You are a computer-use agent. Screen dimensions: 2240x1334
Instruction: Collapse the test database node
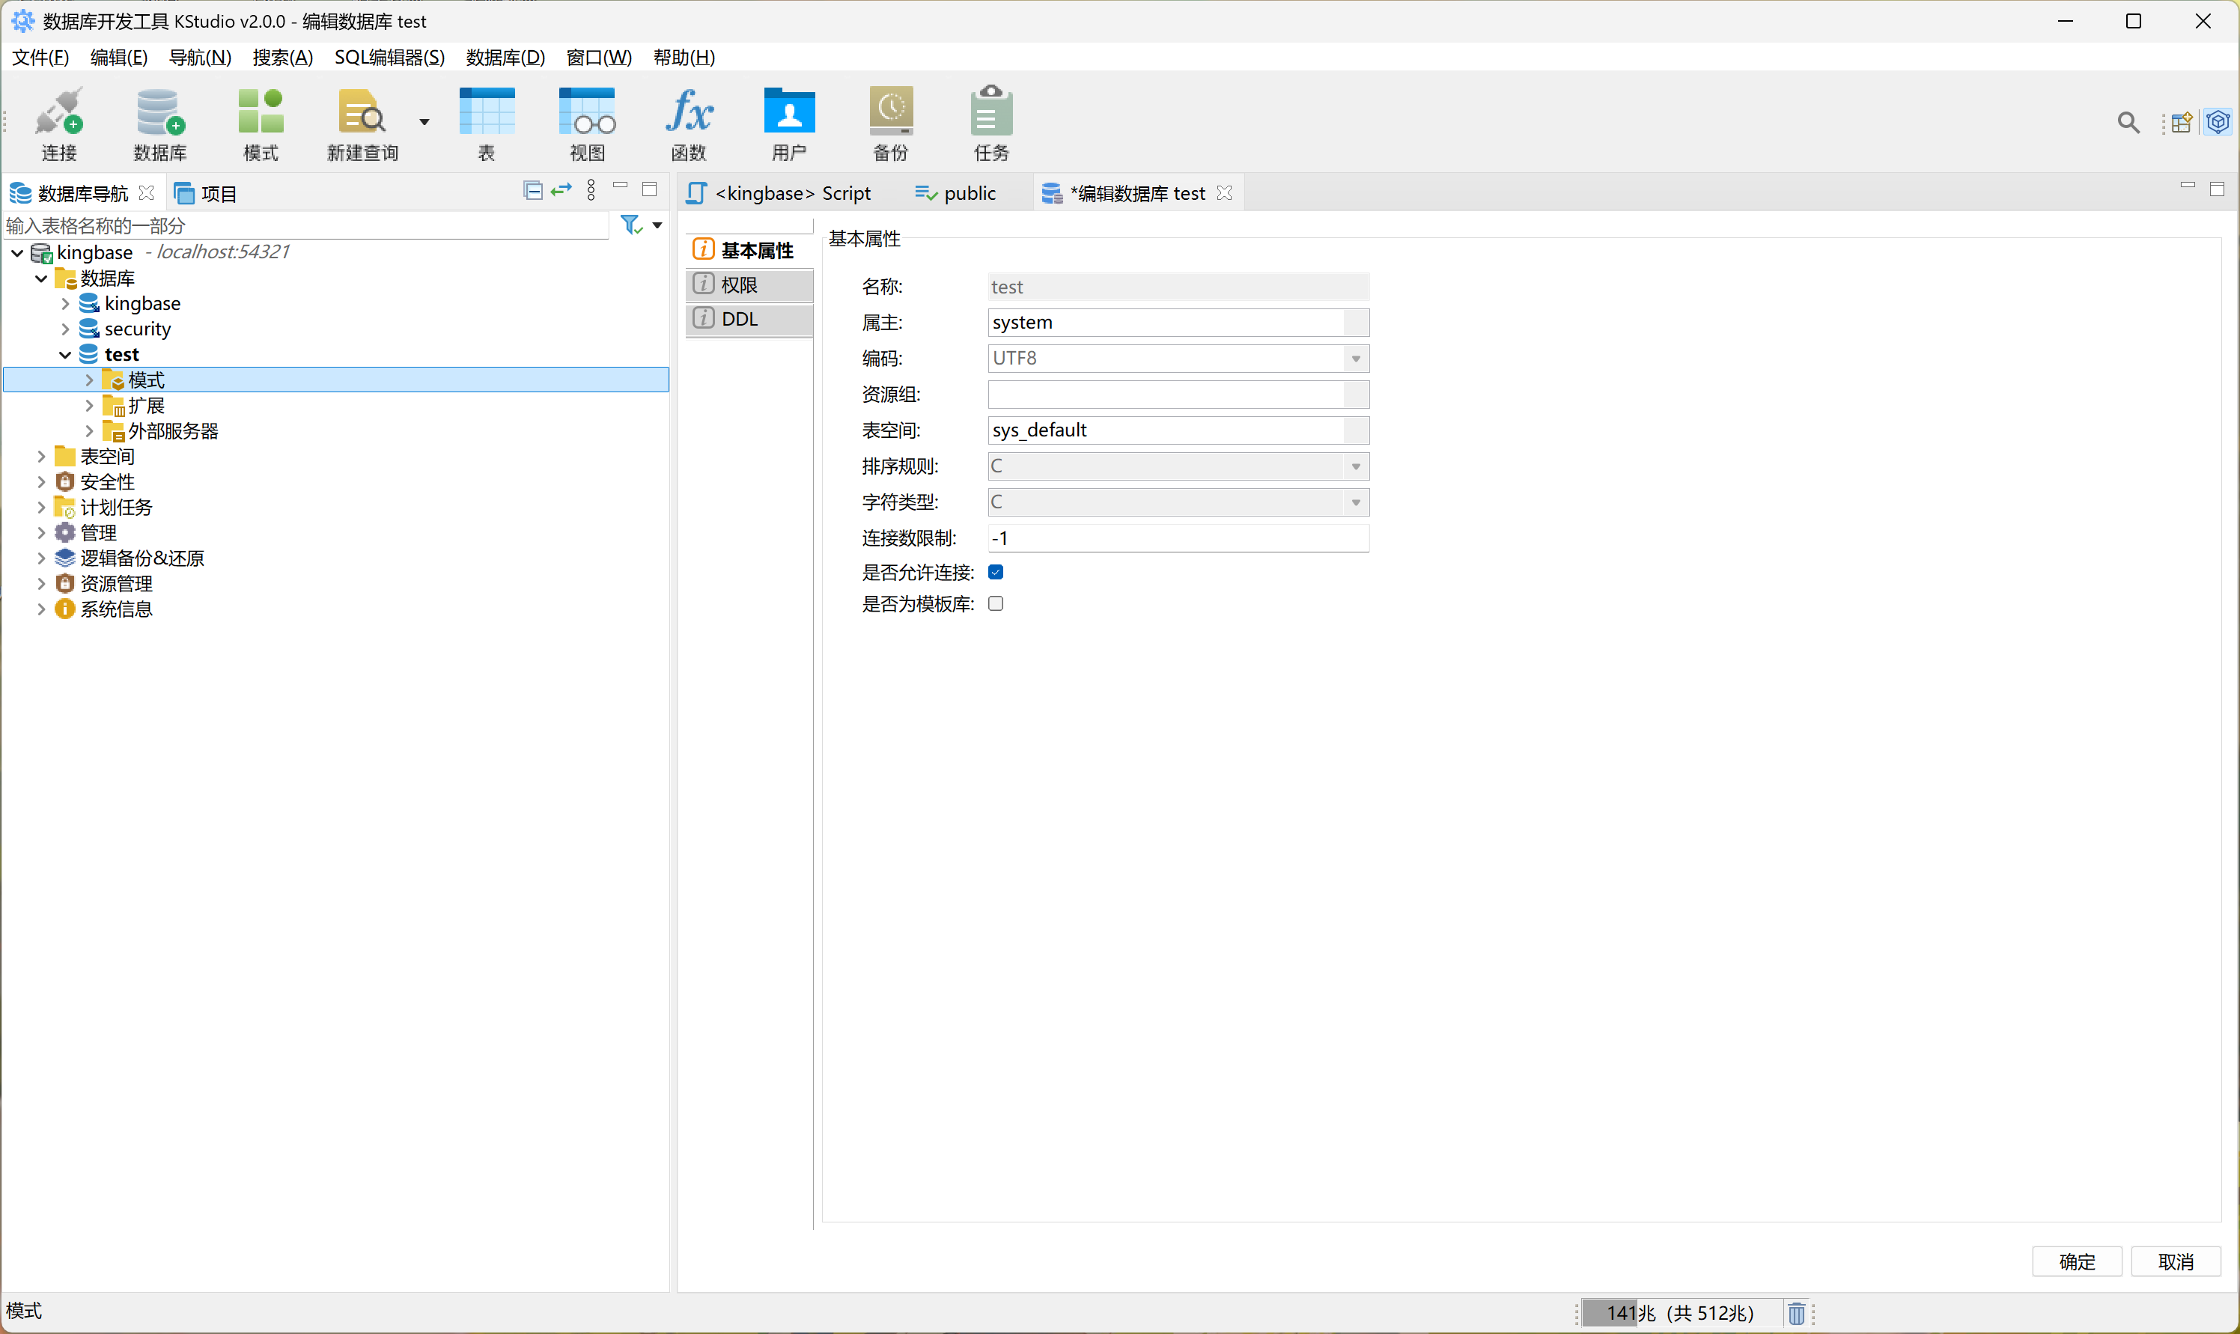pos(64,354)
